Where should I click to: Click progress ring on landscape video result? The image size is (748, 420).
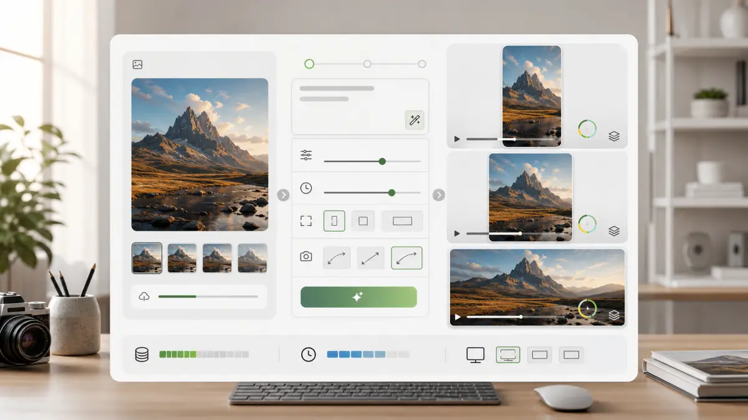click(587, 309)
